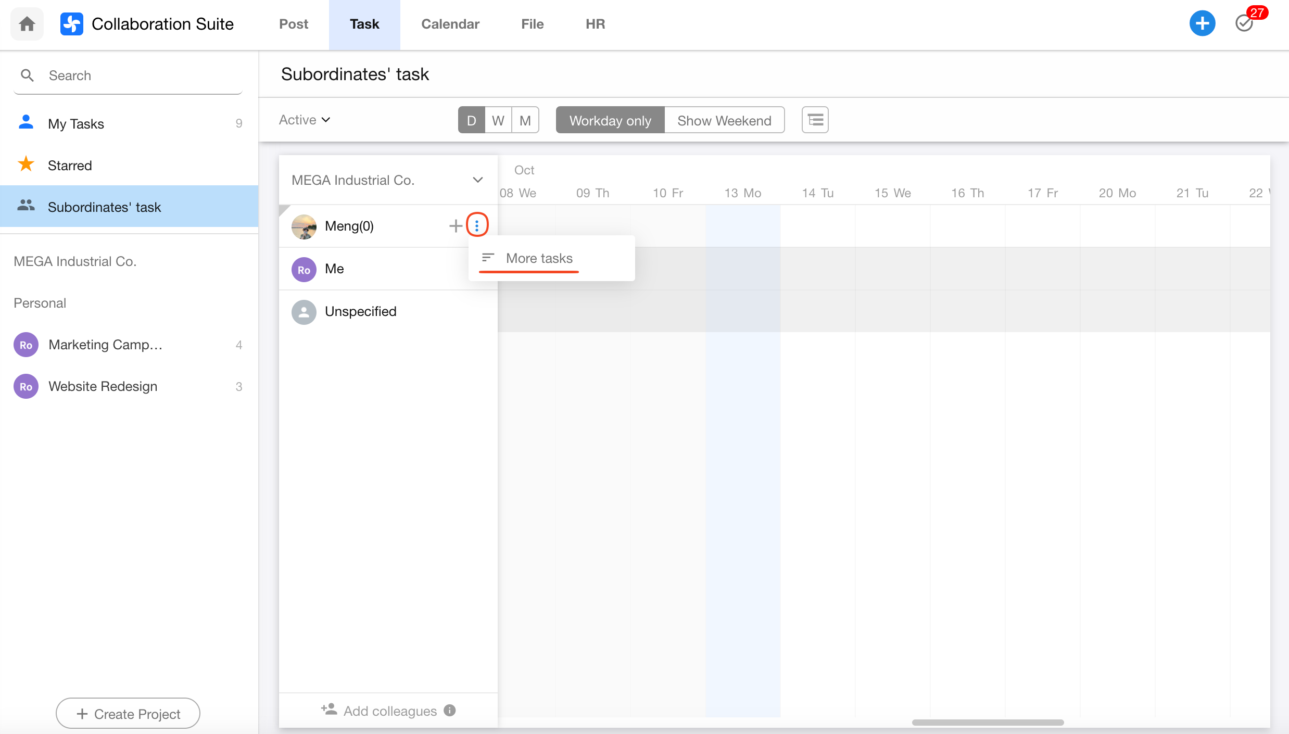This screenshot has height=734, width=1289.
Task: Expand the Active filter dropdown
Action: (x=305, y=120)
